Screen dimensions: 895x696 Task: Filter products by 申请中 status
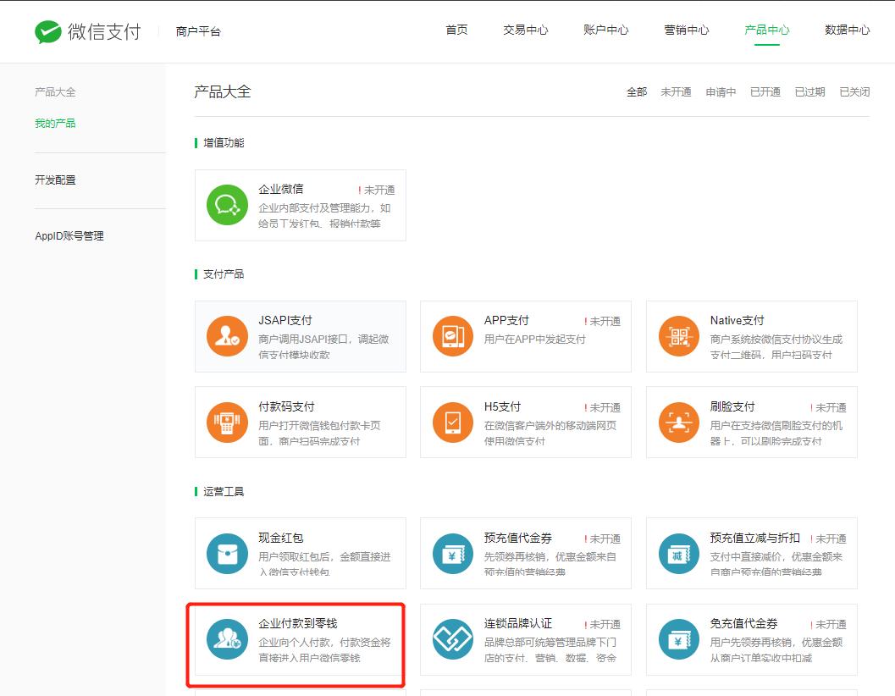[721, 92]
